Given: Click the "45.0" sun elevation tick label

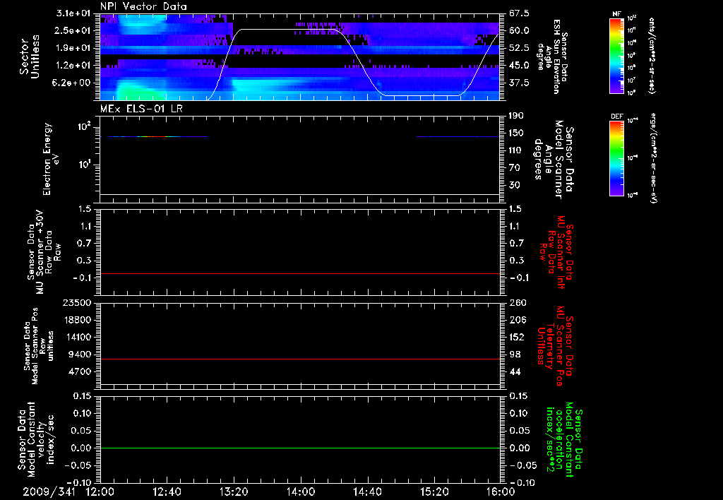Looking at the screenshot, I should tap(519, 66).
